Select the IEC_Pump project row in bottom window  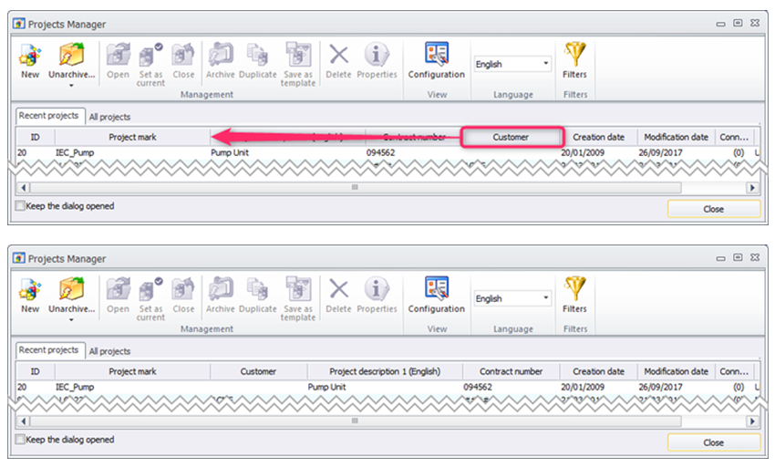click(386, 387)
